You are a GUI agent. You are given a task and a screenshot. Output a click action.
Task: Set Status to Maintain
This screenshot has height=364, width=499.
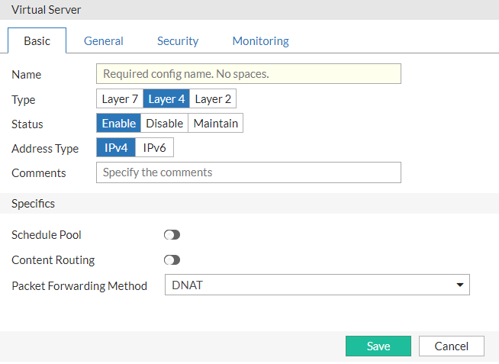[x=215, y=124]
